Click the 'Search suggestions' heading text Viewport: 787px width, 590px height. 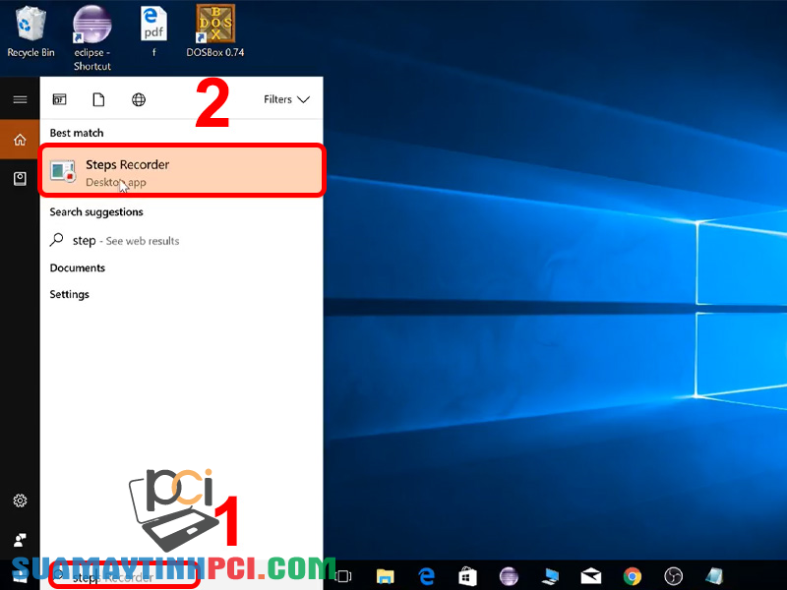pos(96,212)
